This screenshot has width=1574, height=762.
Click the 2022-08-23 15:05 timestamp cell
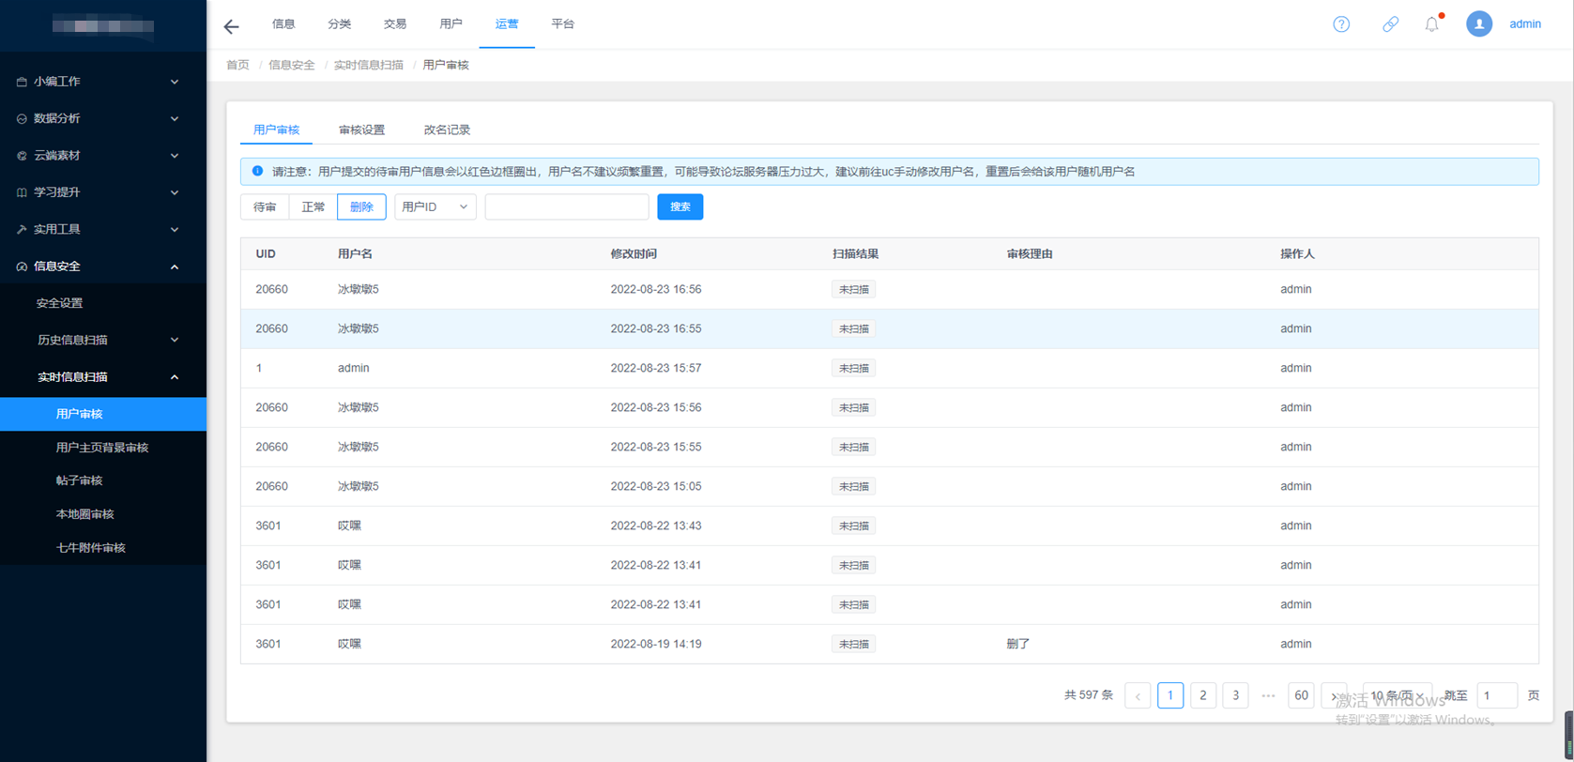pyautogui.click(x=656, y=487)
